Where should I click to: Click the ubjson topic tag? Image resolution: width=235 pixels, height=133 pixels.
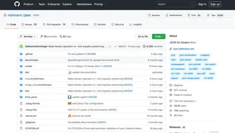[174, 78]
